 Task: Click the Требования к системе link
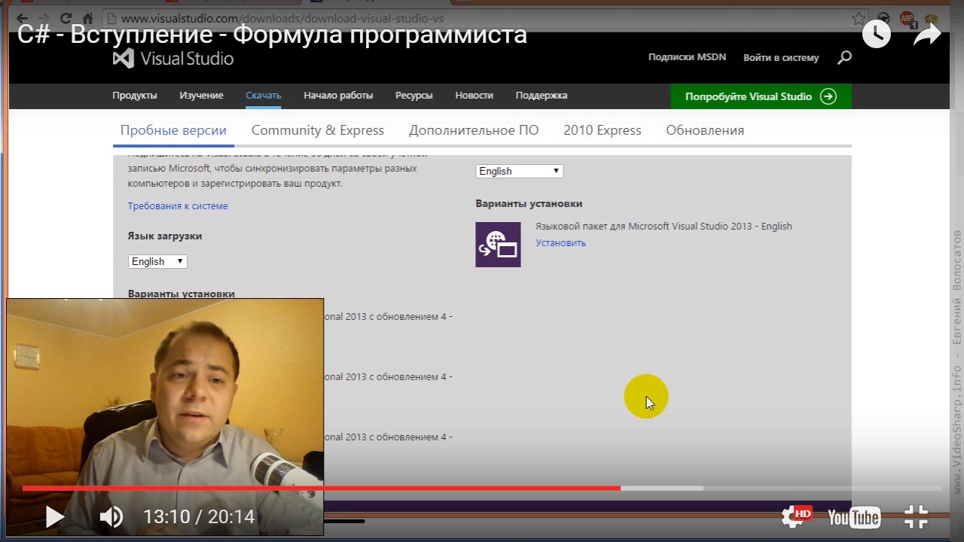pyautogui.click(x=178, y=206)
